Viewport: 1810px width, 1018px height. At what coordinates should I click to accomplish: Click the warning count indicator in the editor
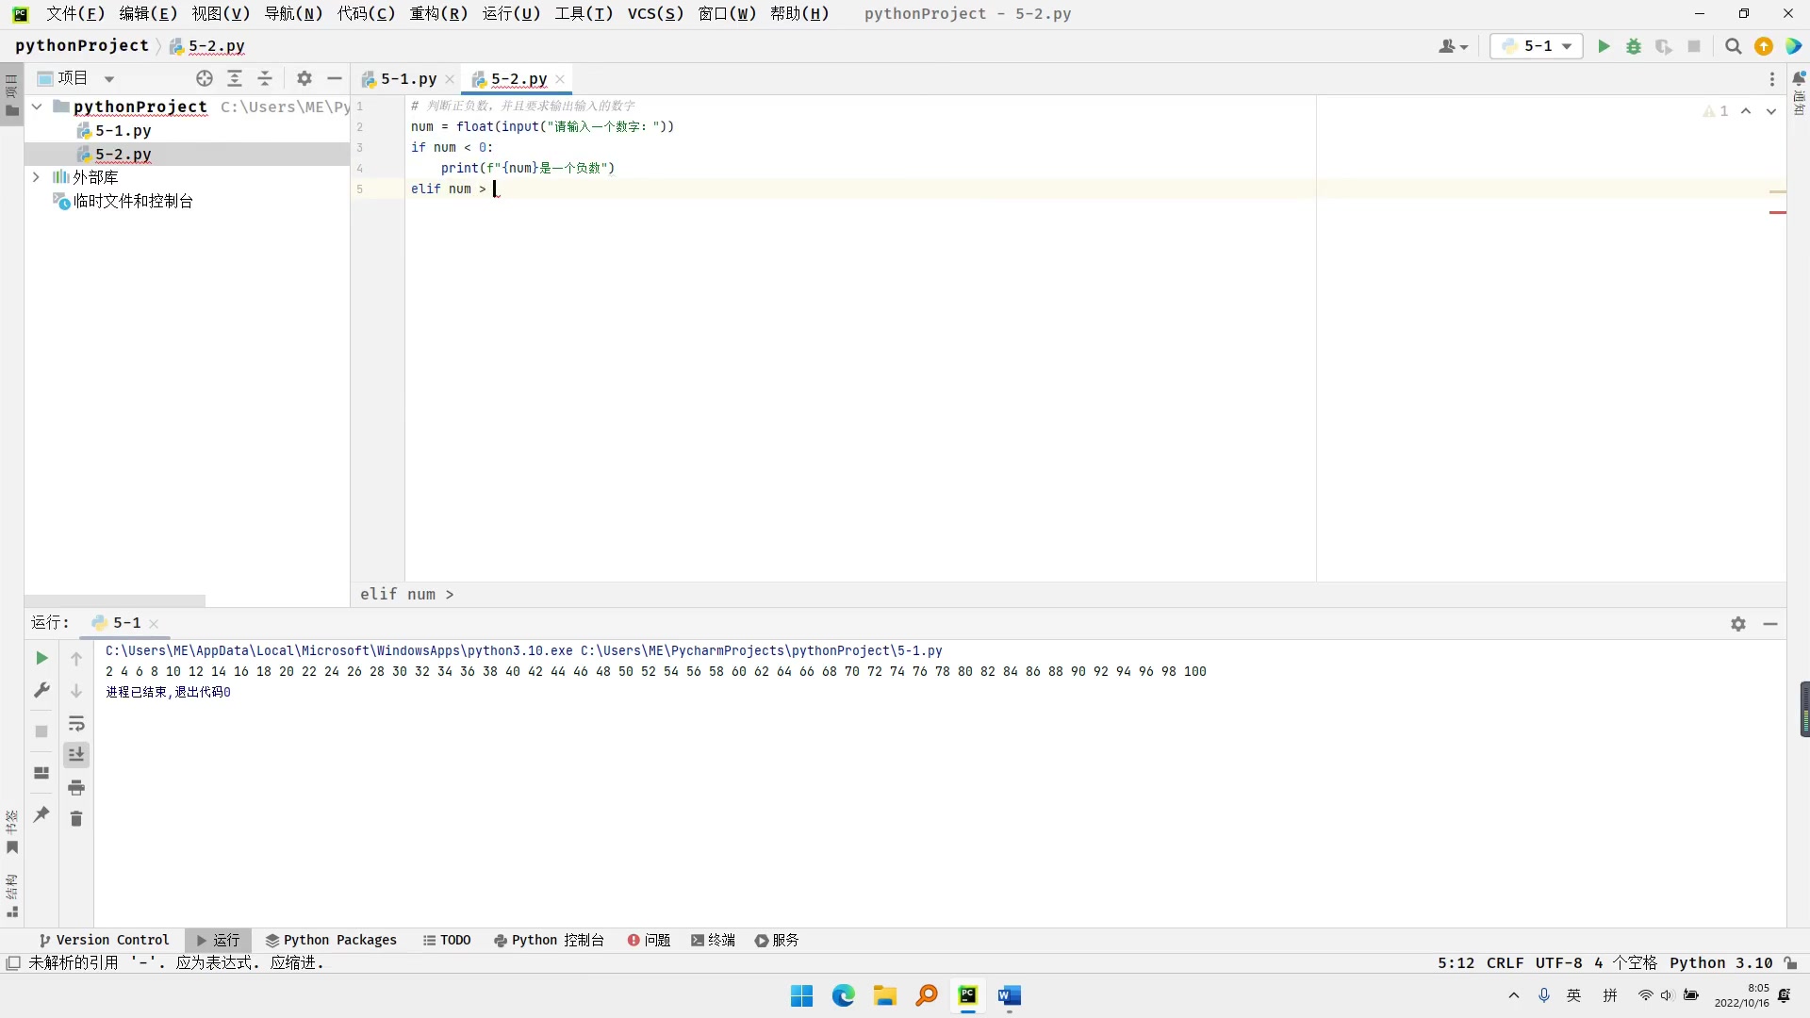(1716, 111)
